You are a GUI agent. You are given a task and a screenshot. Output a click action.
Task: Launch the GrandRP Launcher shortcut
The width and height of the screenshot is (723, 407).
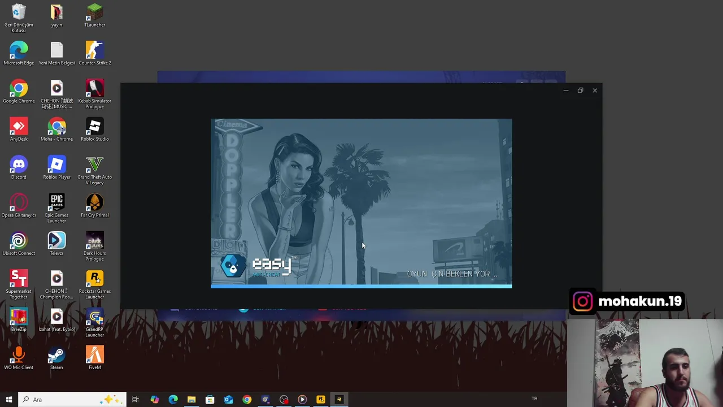coord(94,322)
